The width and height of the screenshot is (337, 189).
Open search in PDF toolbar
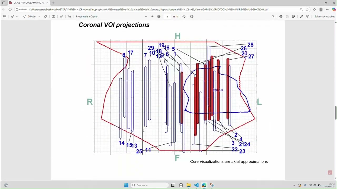coord(273,16)
